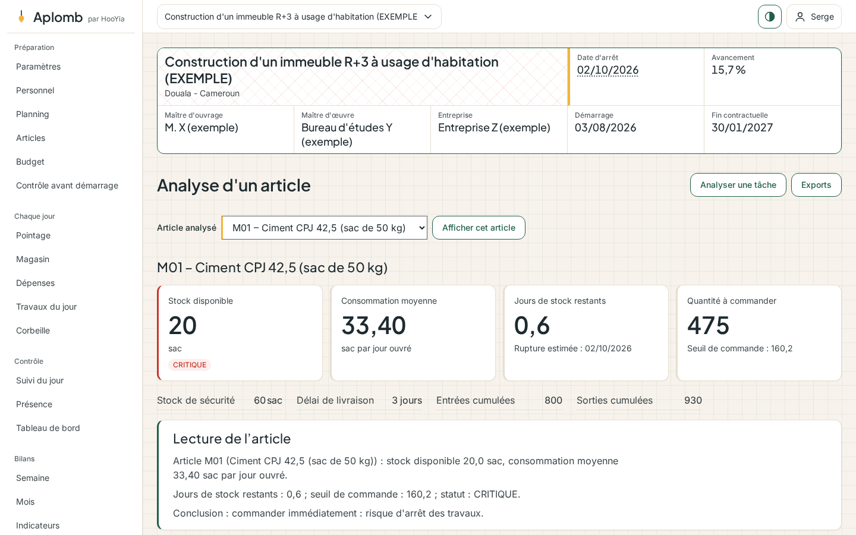856x535 pixels.
Task: Toggle the dark/light theme button
Action: [x=770, y=17]
